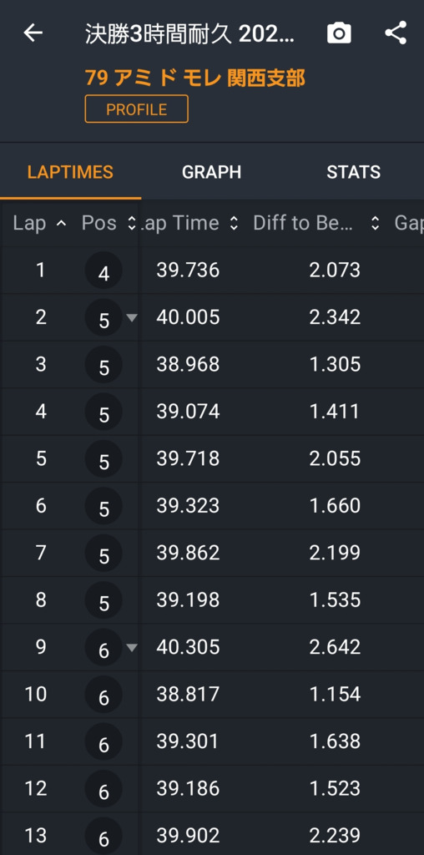The image size is (424, 855).
Task: Switch to the STATS tab
Action: coord(353,172)
